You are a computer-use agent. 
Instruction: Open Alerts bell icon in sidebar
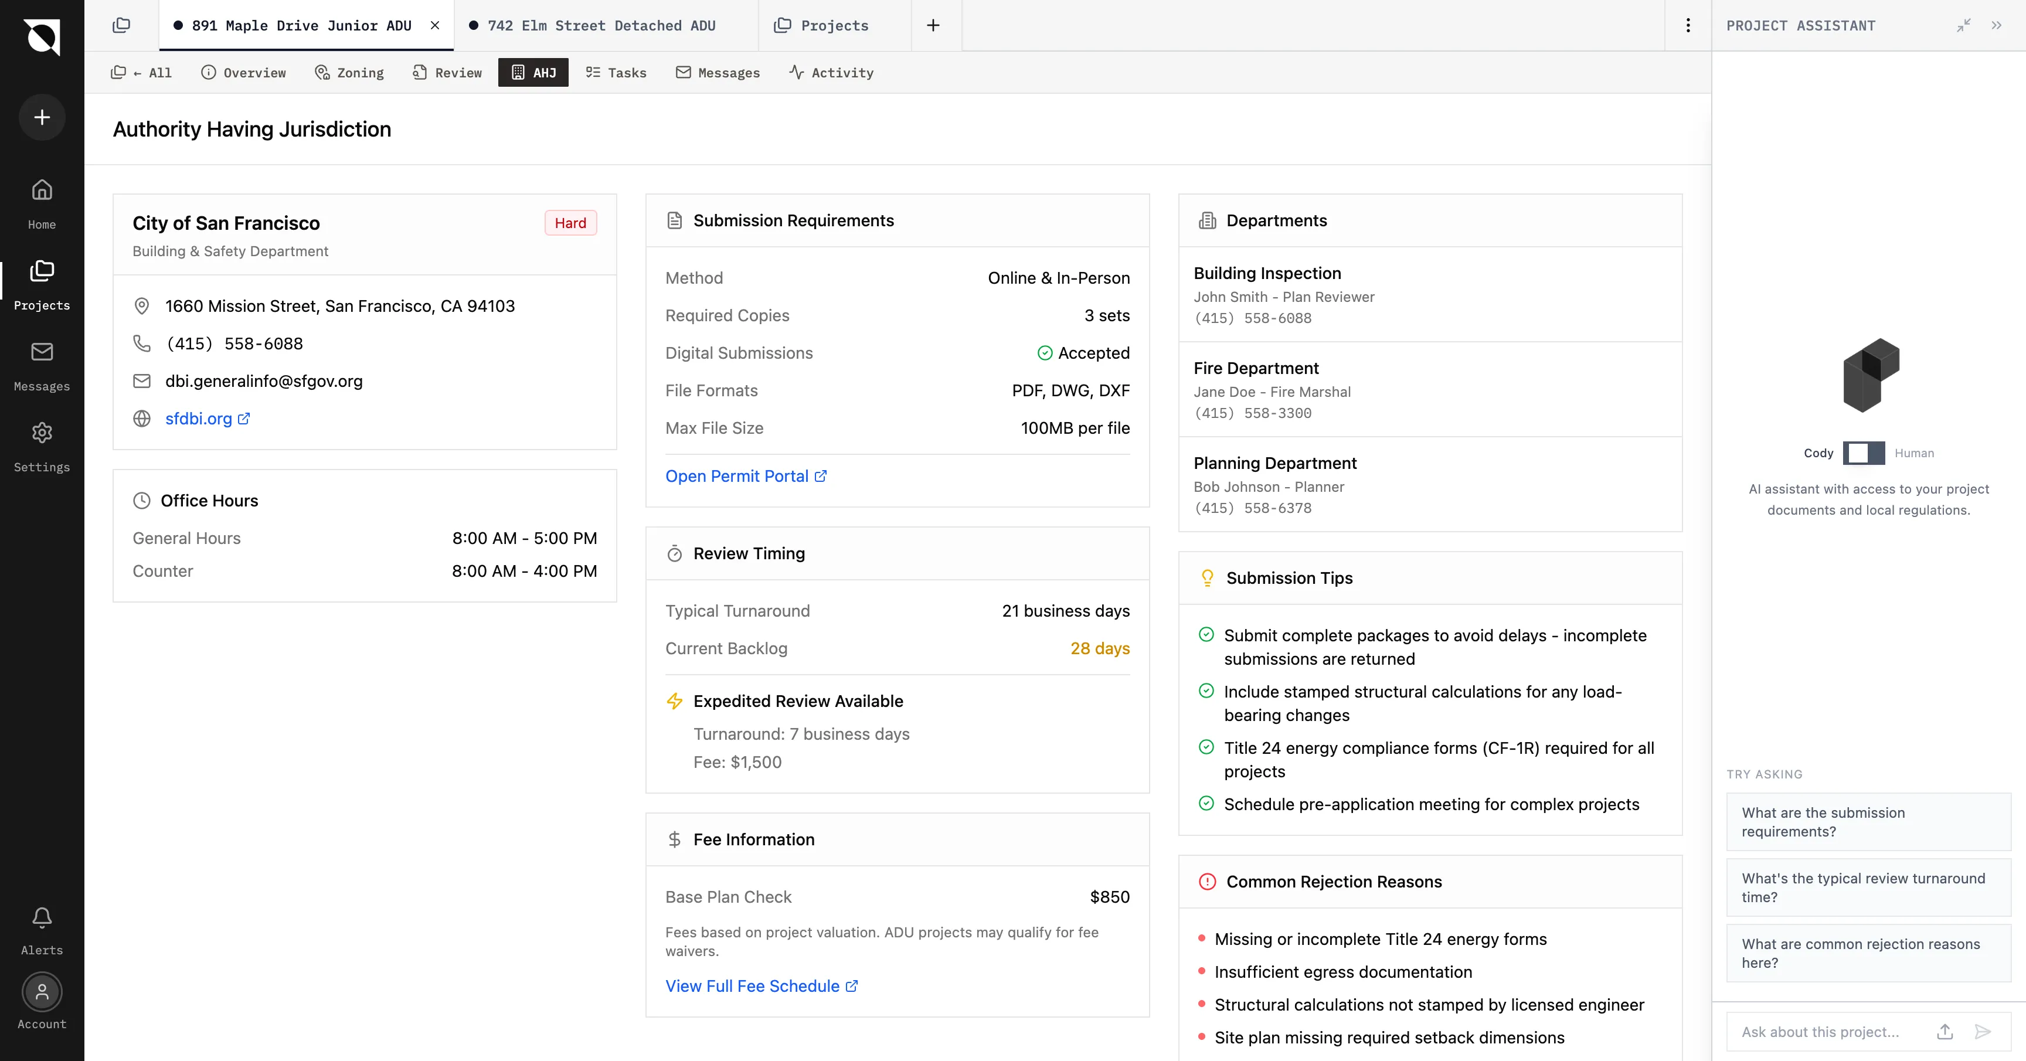point(42,918)
